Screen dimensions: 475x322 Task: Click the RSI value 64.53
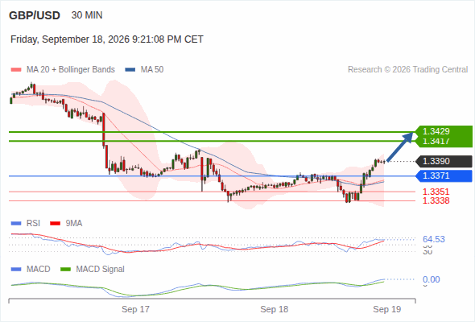(x=434, y=239)
